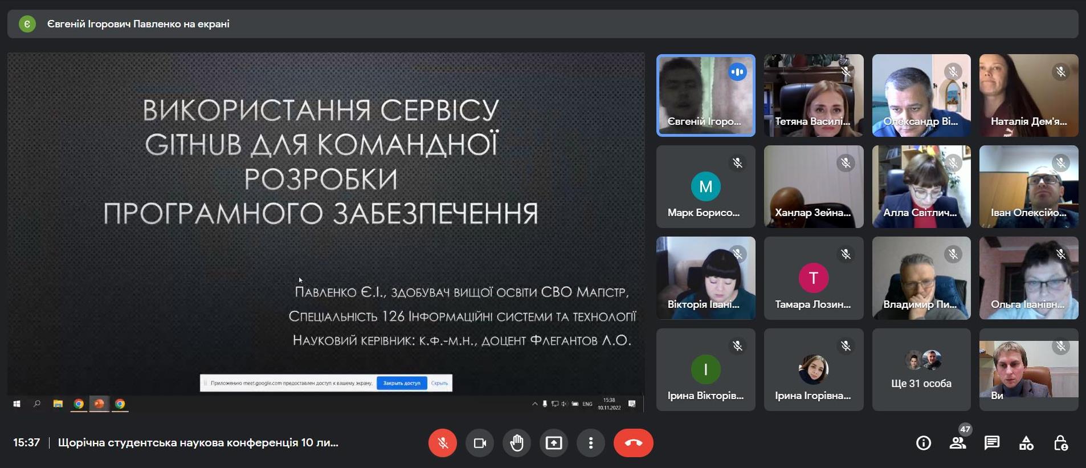
Task: Open the Activities shapes icon
Action: point(1026,443)
